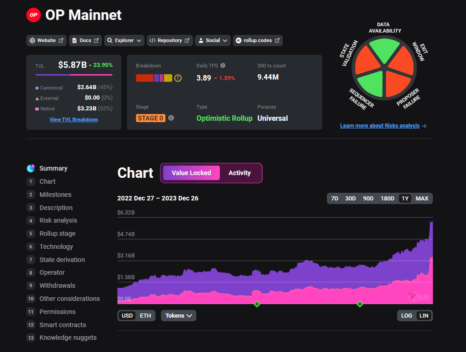This screenshot has width=466, height=352.
Task: Click external-link icon next to Repository
Action: click(187, 40)
